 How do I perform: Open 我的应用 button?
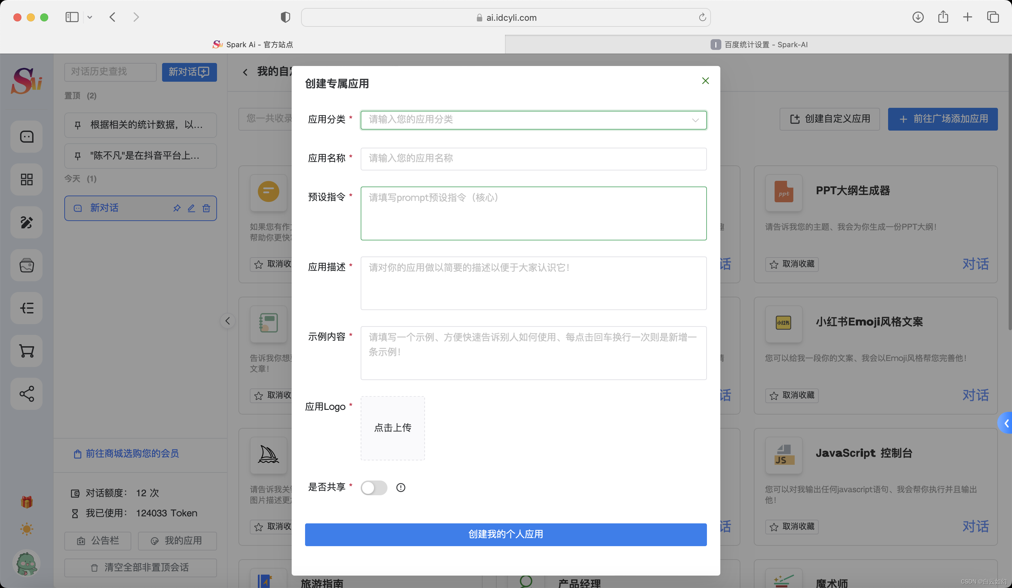pos(177,541)
